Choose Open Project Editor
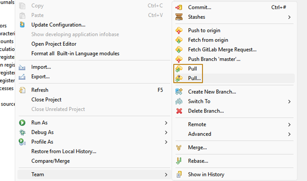307x181 pixels. [x=54, y=44]
